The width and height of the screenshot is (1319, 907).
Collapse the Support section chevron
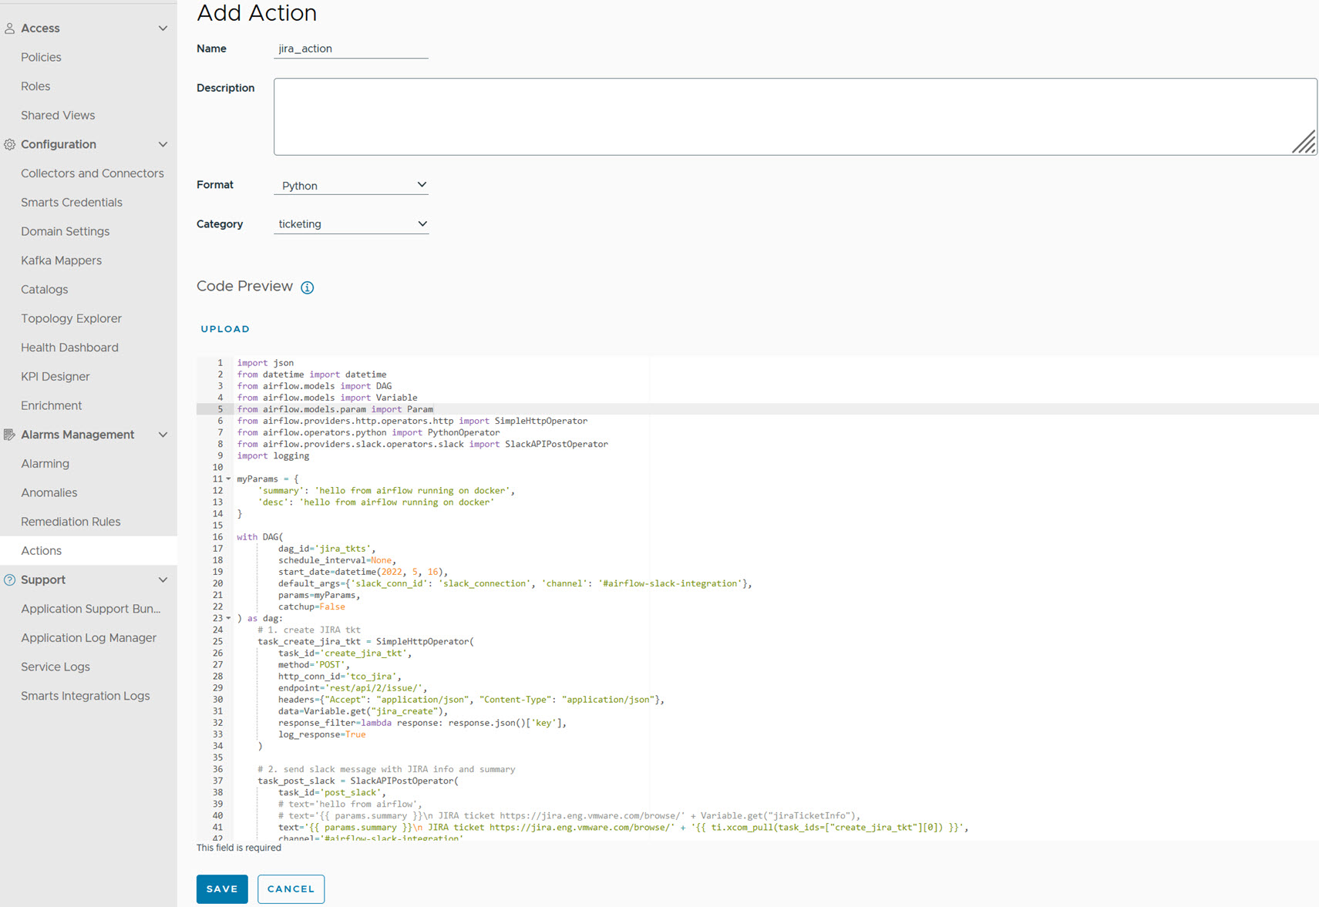(163, 579)
